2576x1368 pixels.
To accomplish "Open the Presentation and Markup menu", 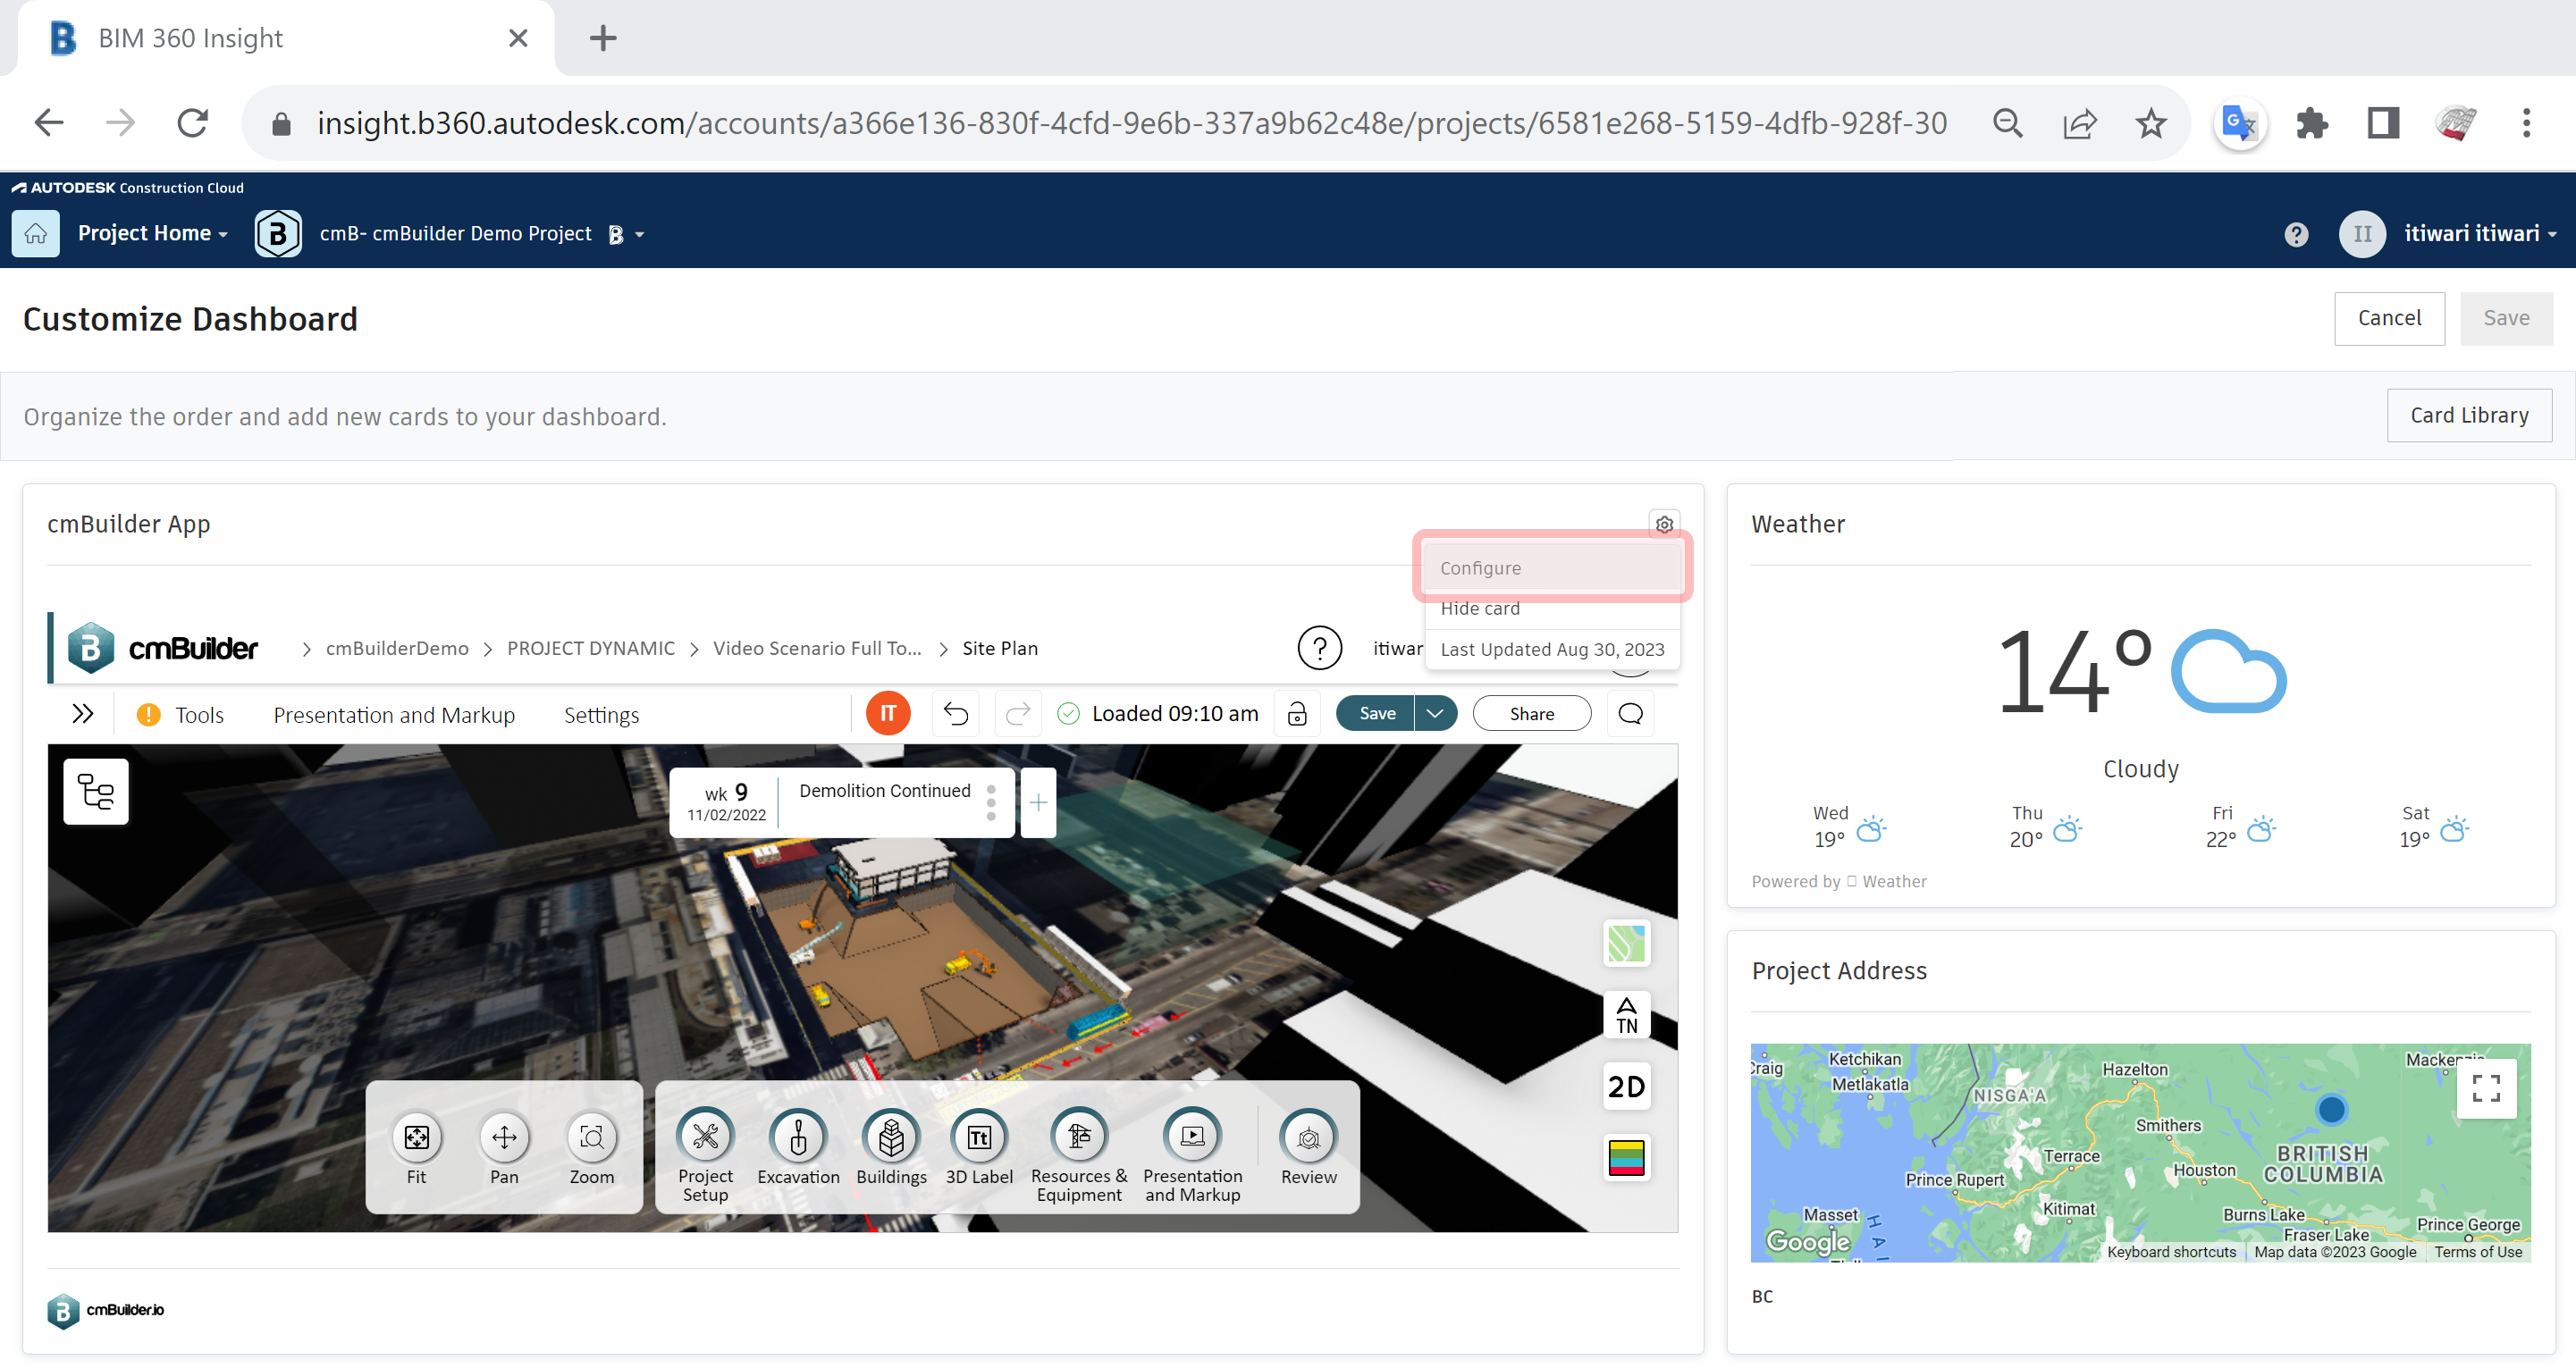I will coord(394,714).
